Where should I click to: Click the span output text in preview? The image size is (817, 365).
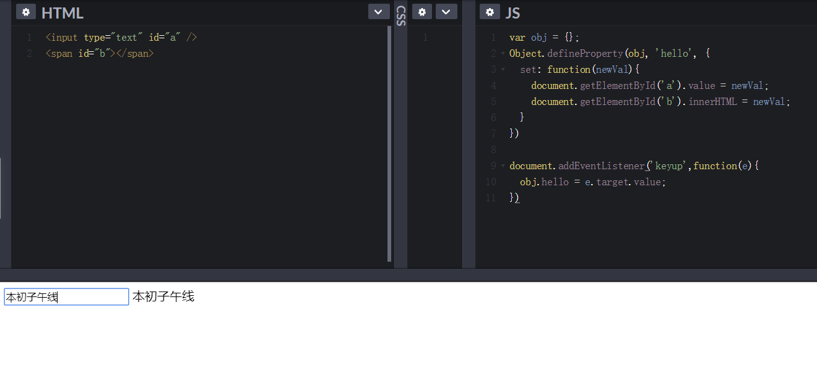pyautogui.click(x=163, y=297)
